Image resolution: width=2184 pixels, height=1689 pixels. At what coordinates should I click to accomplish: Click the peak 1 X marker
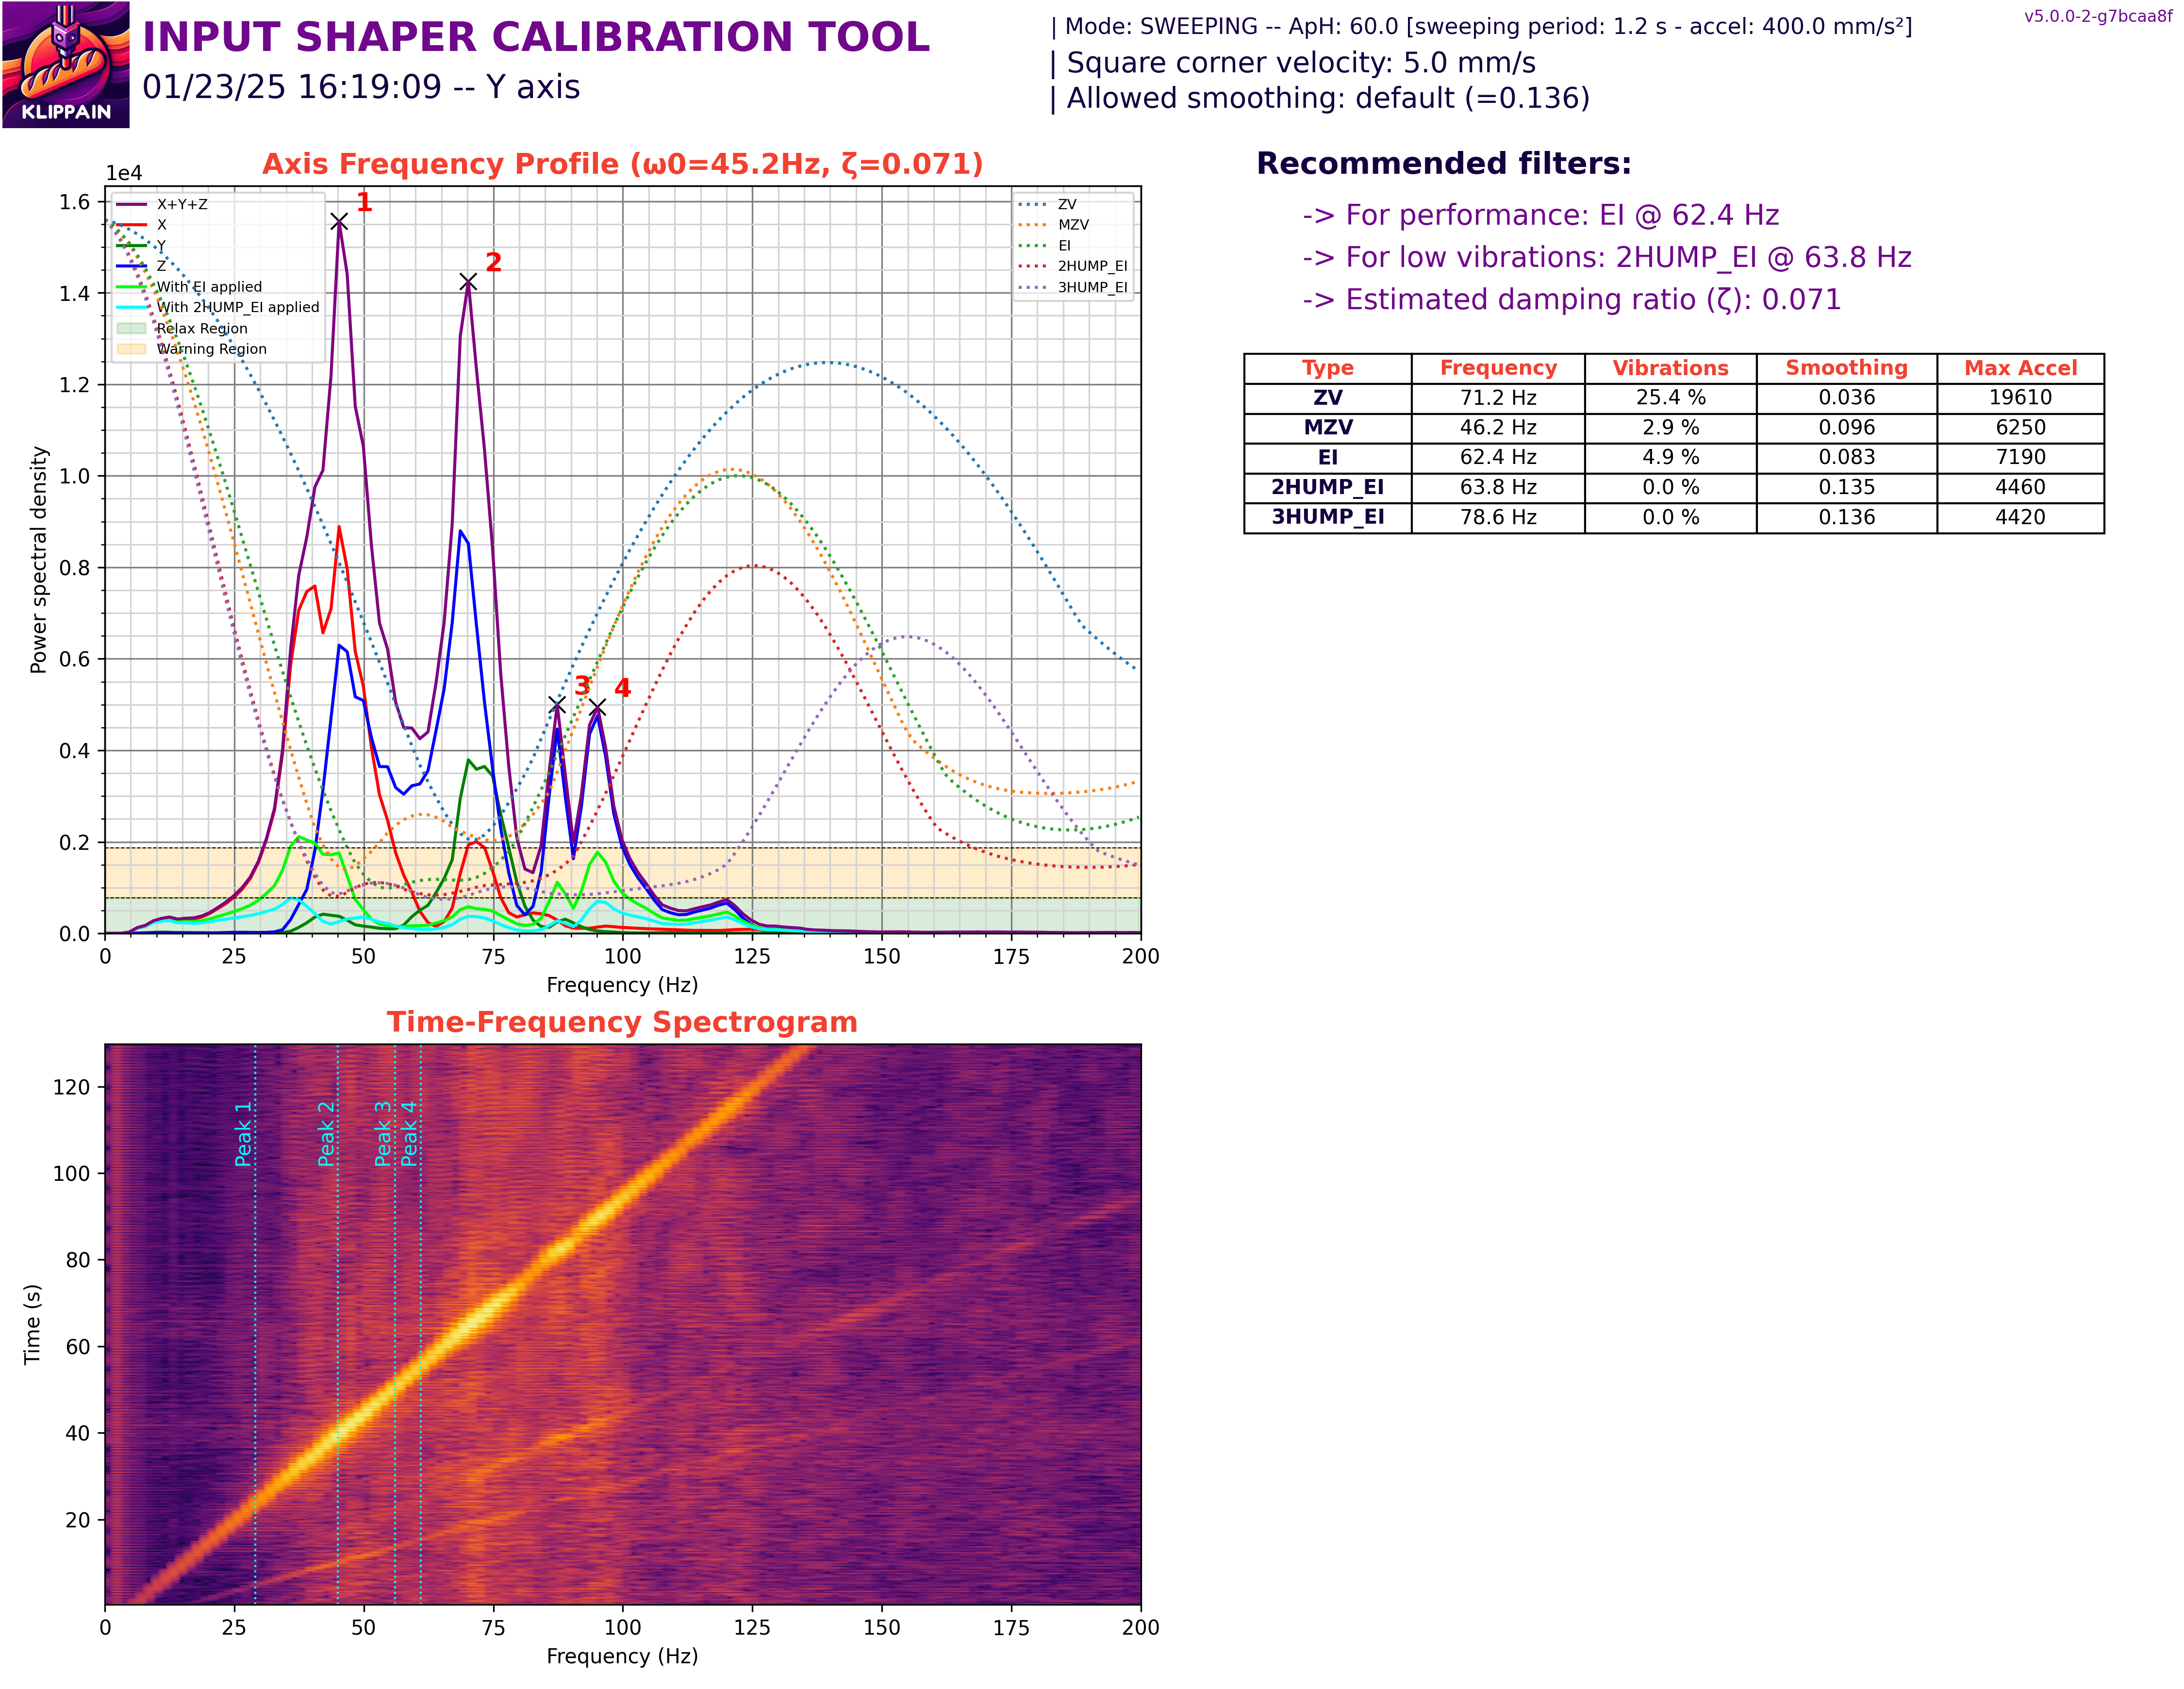click(x=339, y=222)
